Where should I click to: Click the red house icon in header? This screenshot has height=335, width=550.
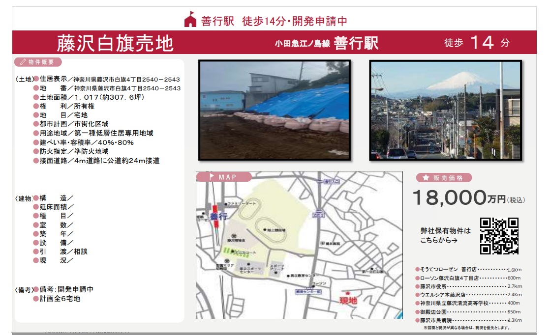190,20
